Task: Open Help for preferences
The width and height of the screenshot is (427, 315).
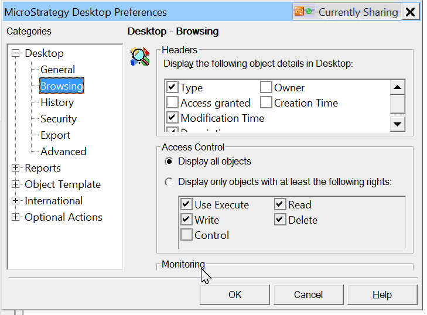Action: tap(382, 295)
